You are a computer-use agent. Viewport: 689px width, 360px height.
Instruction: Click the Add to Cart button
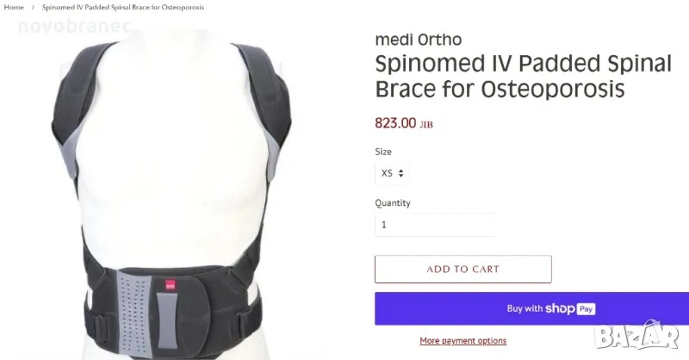[463, 269]
